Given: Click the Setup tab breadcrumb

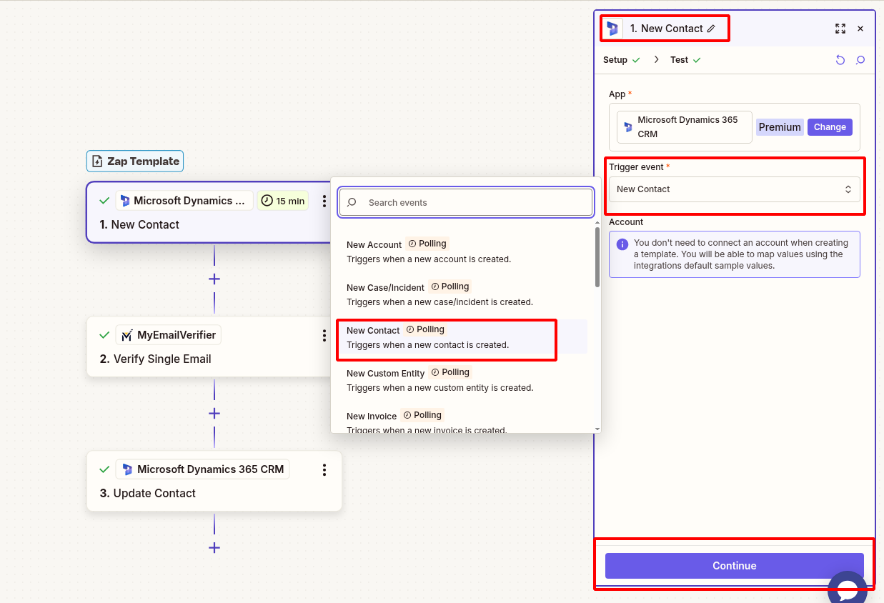Looking at the screenshot, I should 616,60.
